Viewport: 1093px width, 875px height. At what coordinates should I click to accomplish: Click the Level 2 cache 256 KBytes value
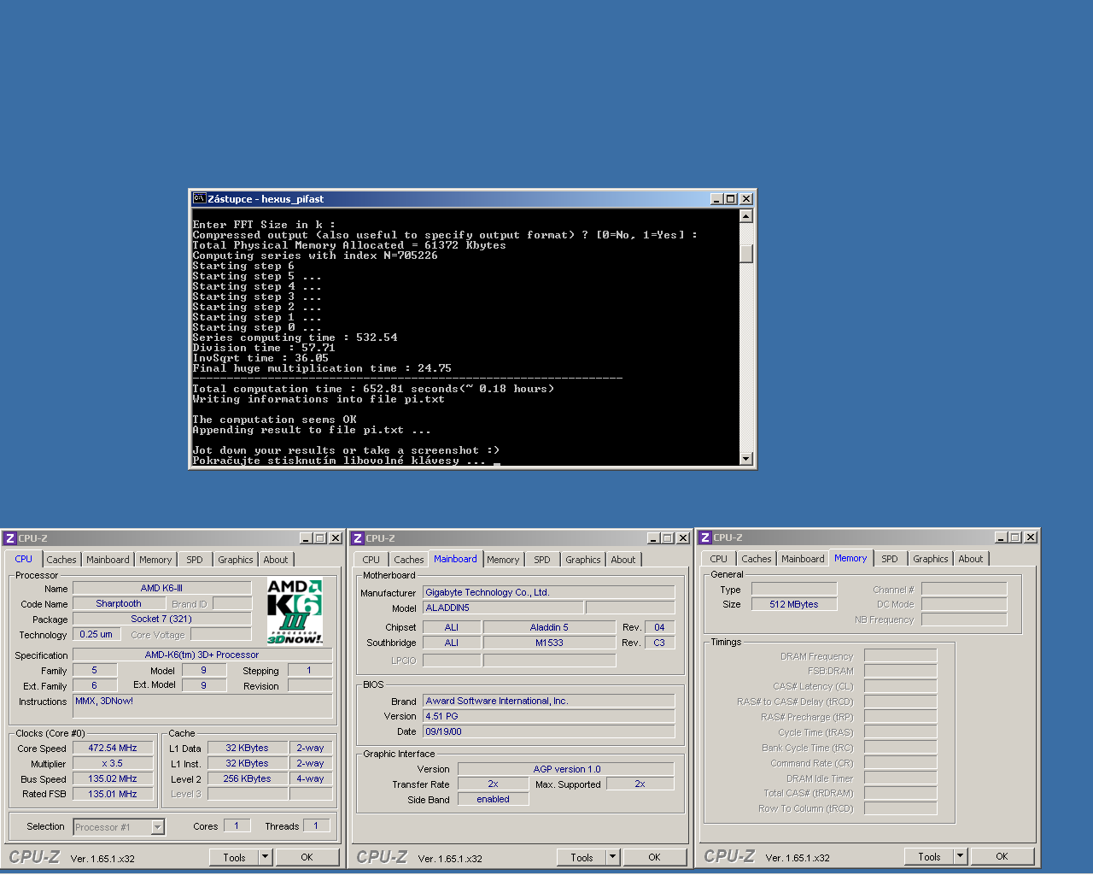click(x=247, y=778)
